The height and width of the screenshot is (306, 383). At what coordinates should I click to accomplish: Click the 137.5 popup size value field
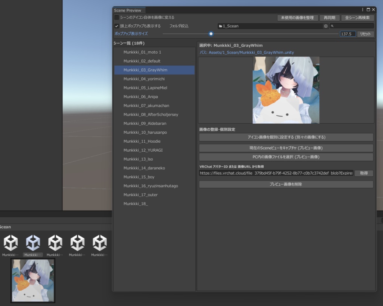pyautogui.click(x=348, y=34)
